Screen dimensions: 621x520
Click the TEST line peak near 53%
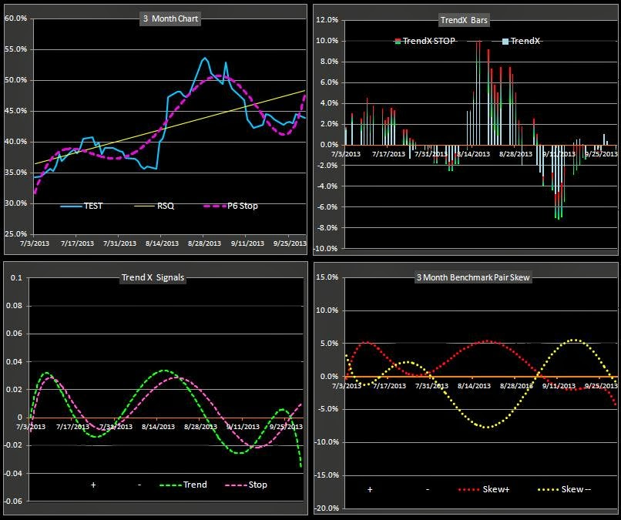click(x=204, y=59)
